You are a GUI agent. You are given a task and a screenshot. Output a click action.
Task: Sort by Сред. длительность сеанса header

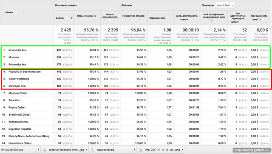pyautogui.click(x=187, y=17)
